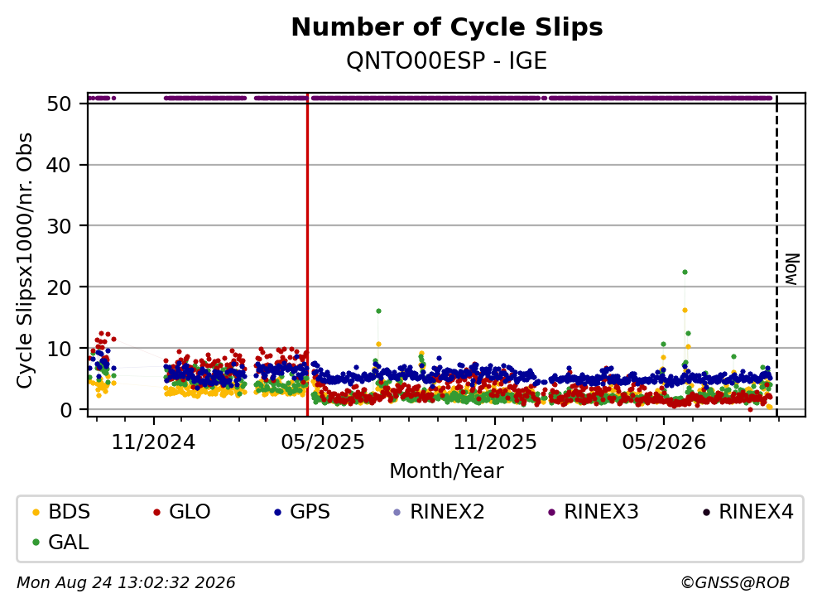Click the blue GPS legend marker

pyautogui.click(x=277, y=512)
